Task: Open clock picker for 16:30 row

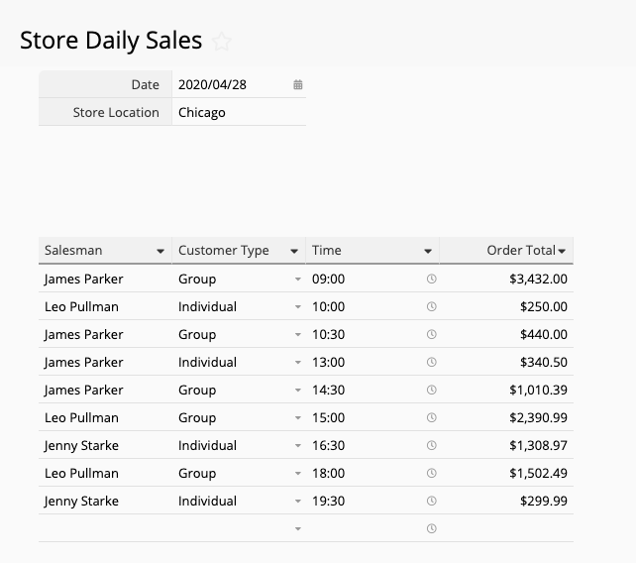Action: 432,445
